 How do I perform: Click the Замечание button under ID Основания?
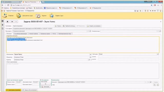point(46,87)
